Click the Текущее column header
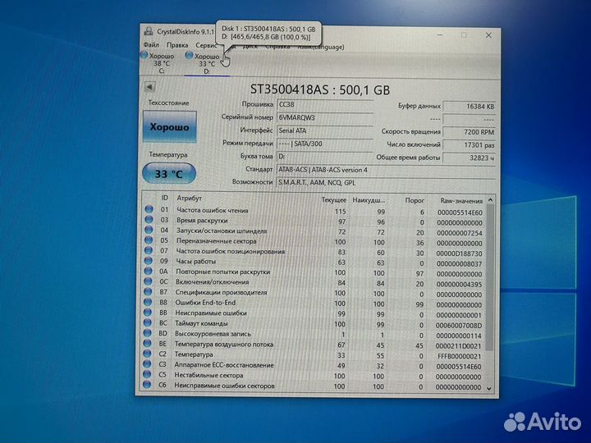This screenshot has width=591, height=443. point(333,199)
